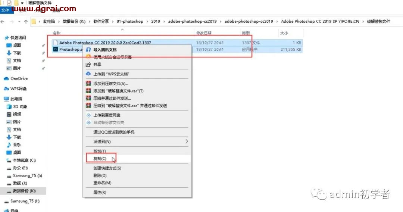Image resolution: width=403 pixels, height=212 pixels.
Task: Open WPS网盘 in the navigation pane
Action: click(19, 89)
